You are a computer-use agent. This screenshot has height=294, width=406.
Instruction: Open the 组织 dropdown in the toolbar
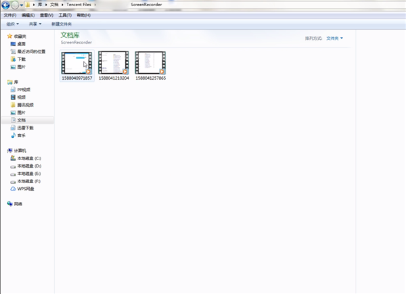(x=12, y=24)
